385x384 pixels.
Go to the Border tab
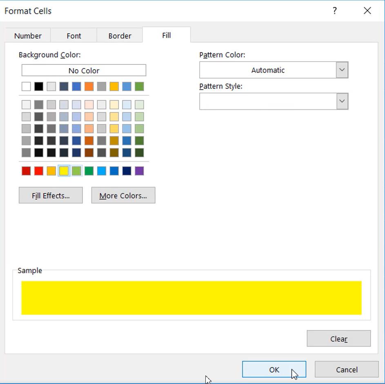tap(120, 36)
